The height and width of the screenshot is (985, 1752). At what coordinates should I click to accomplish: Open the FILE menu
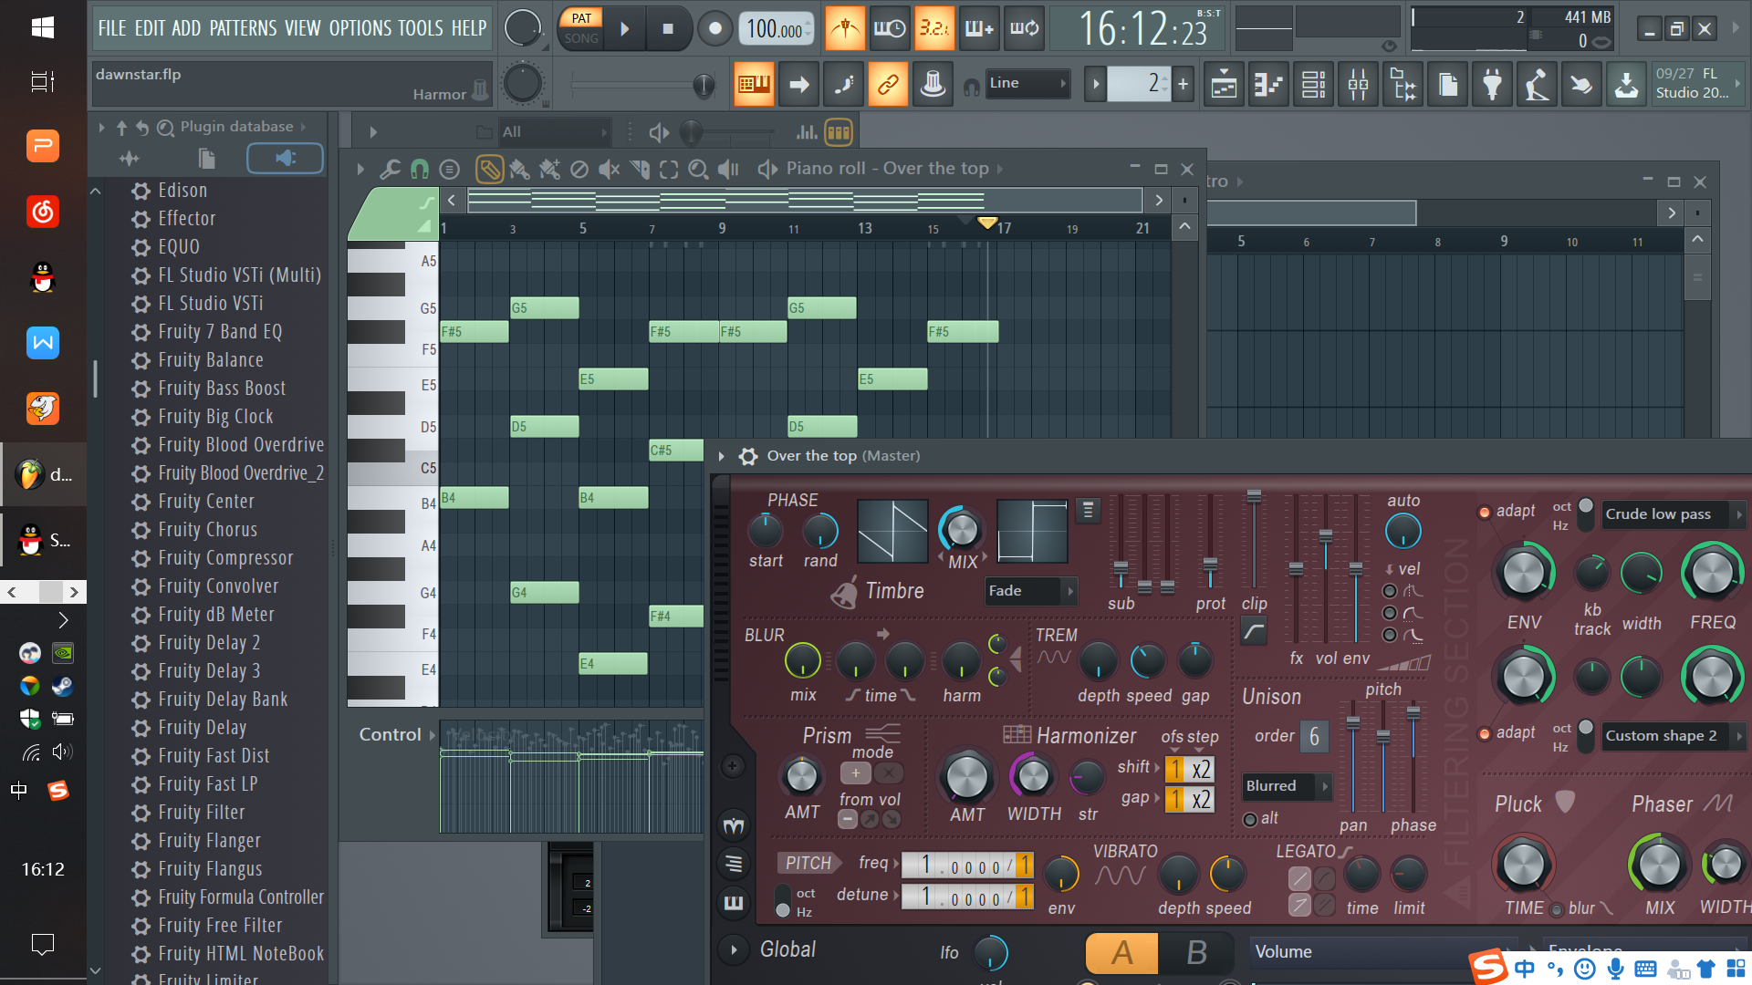point(112,28)
